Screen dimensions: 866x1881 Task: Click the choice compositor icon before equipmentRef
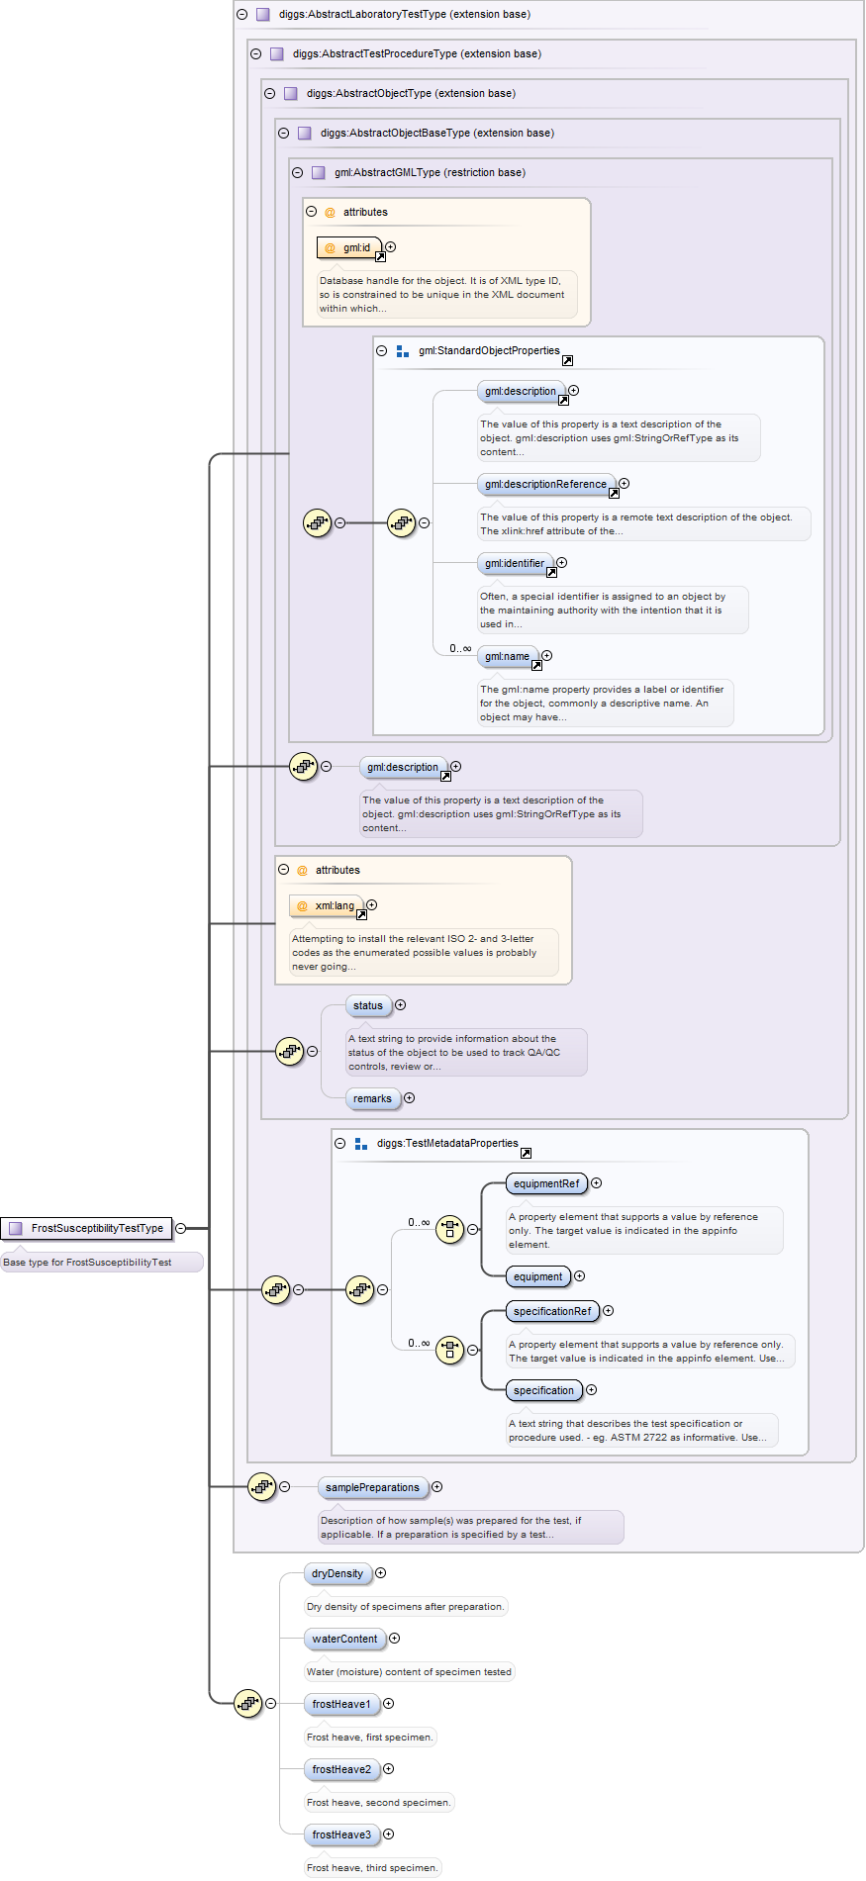[450, 1229]
